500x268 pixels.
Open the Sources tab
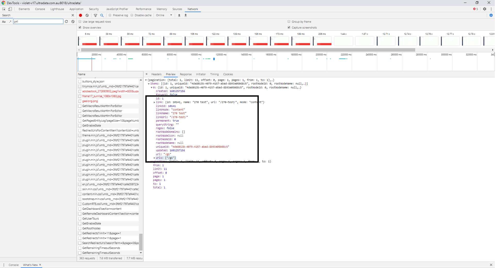[177, 9]
